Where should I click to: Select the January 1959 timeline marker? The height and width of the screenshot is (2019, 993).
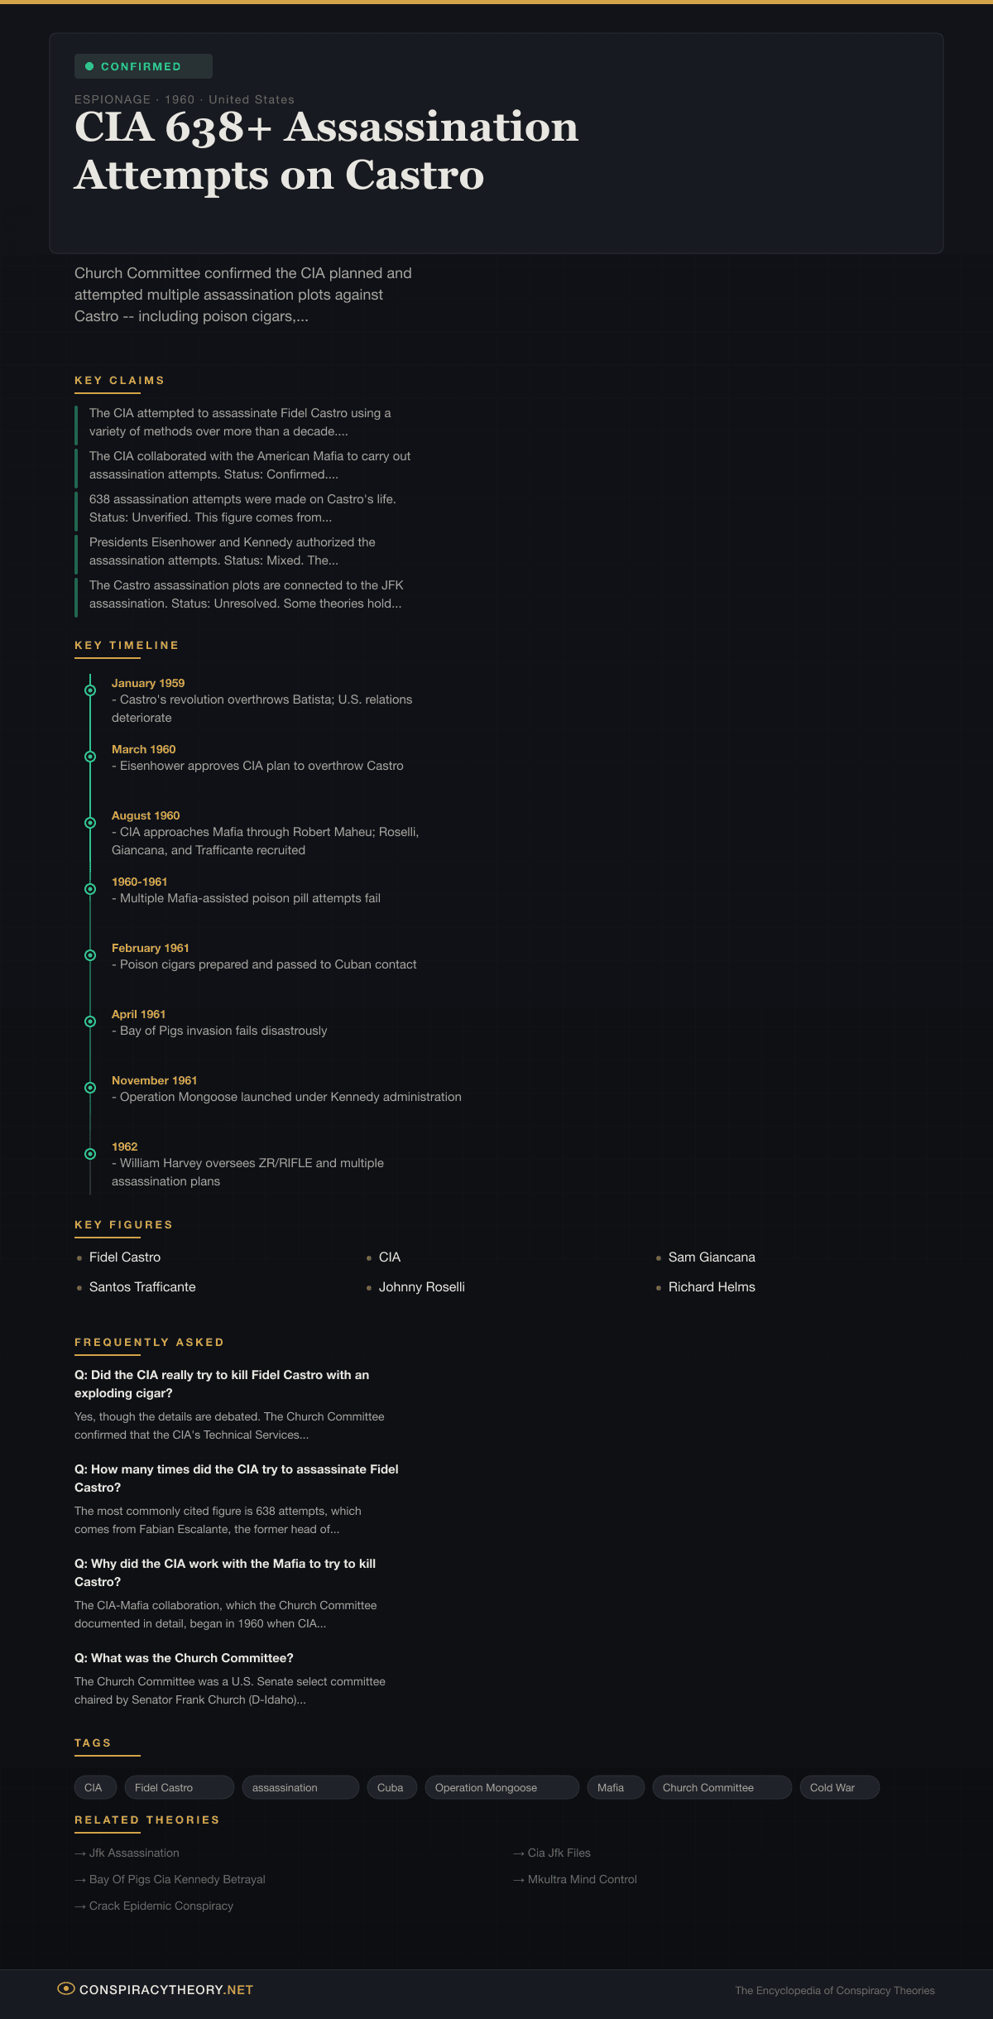point(90,690)
